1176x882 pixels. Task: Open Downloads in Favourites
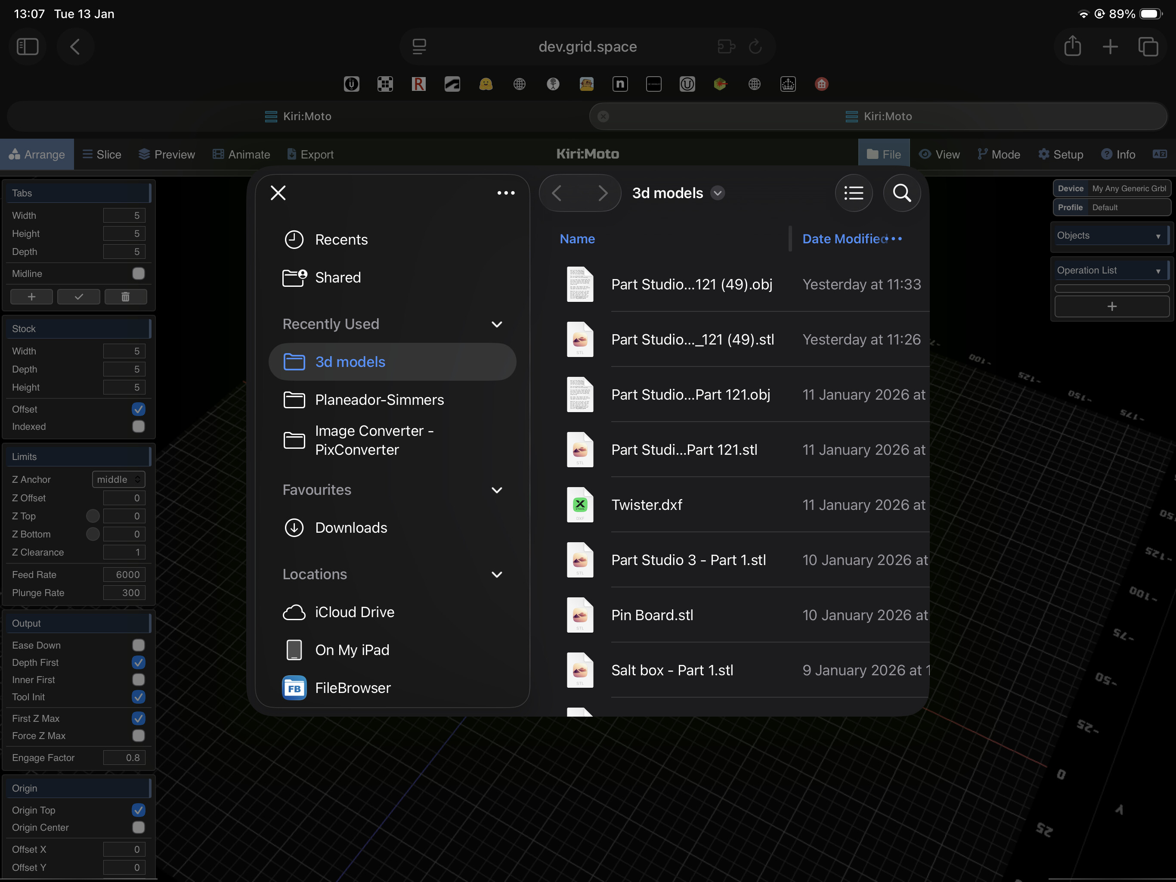point(351,528)
